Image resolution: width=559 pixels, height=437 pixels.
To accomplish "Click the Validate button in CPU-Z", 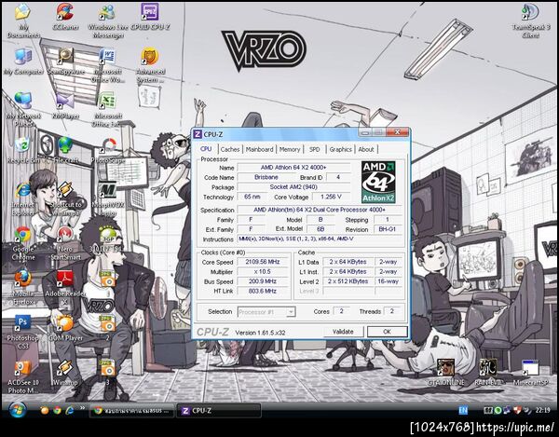I will click(x=343, y=332).
